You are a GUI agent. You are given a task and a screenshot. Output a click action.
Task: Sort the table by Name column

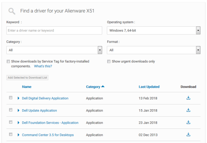[x=27, y=87]
